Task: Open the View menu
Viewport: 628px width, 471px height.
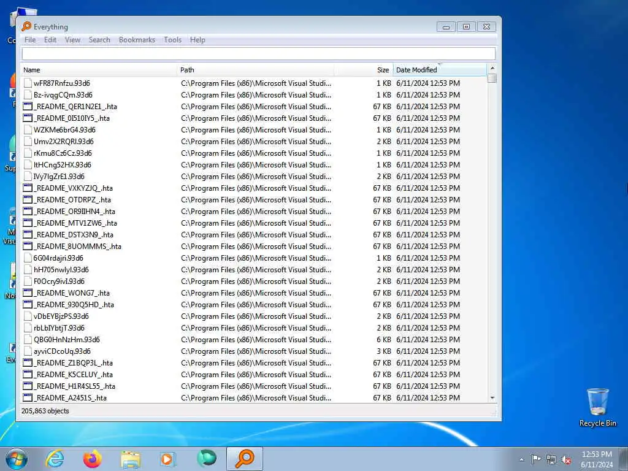Action: 72,40
